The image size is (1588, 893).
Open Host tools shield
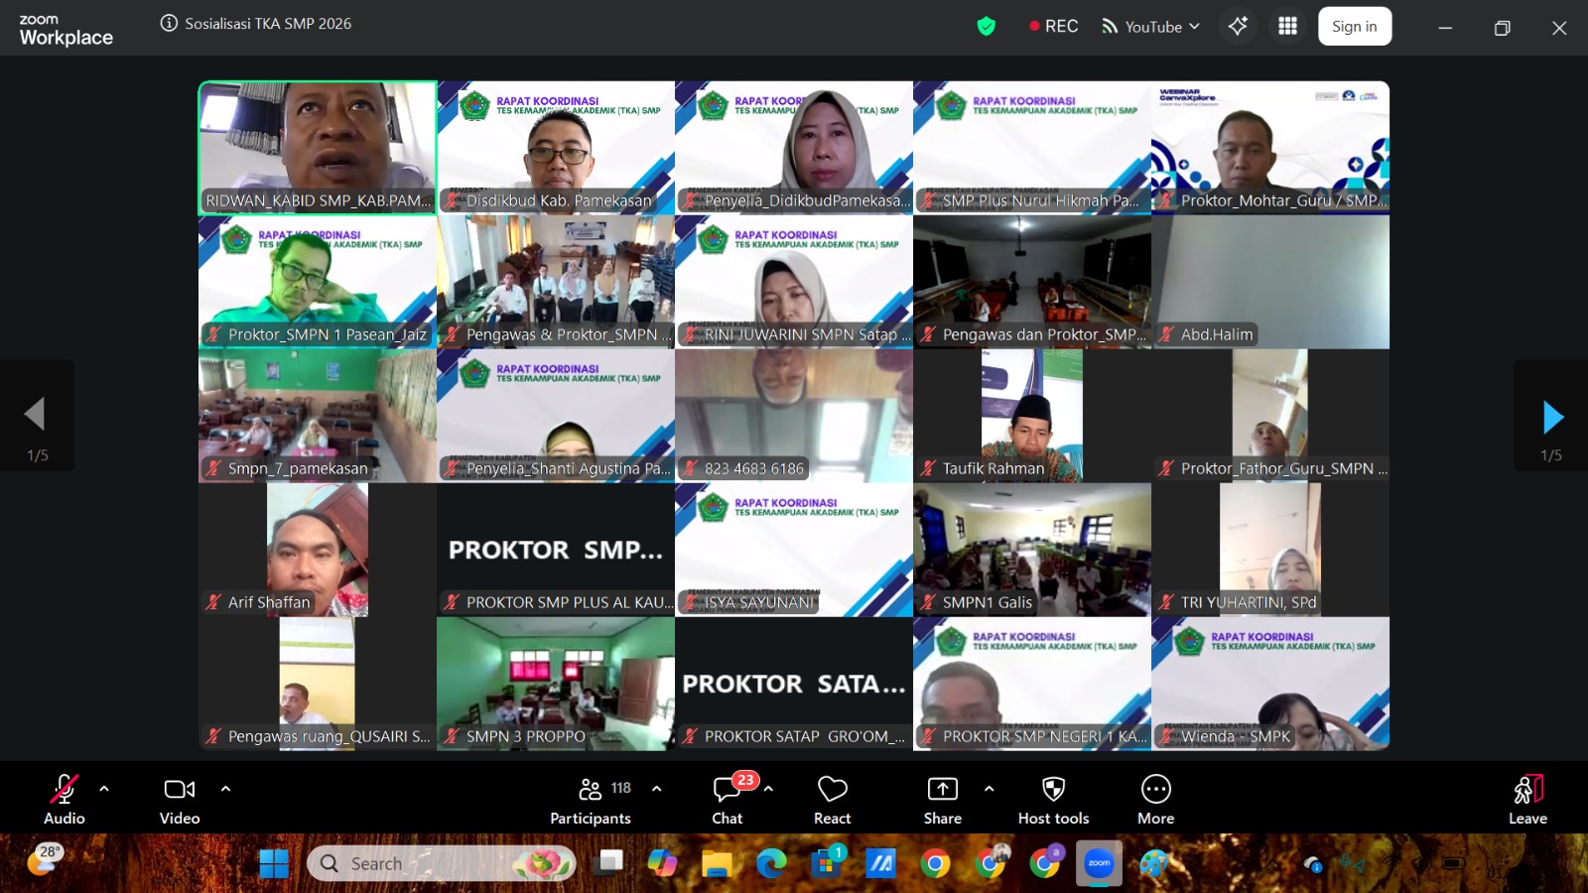(x=1053, y=800)
